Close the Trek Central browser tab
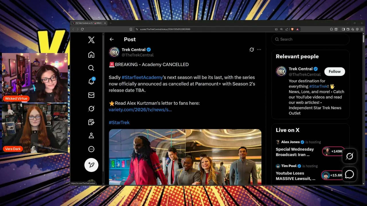 [105, 23]
